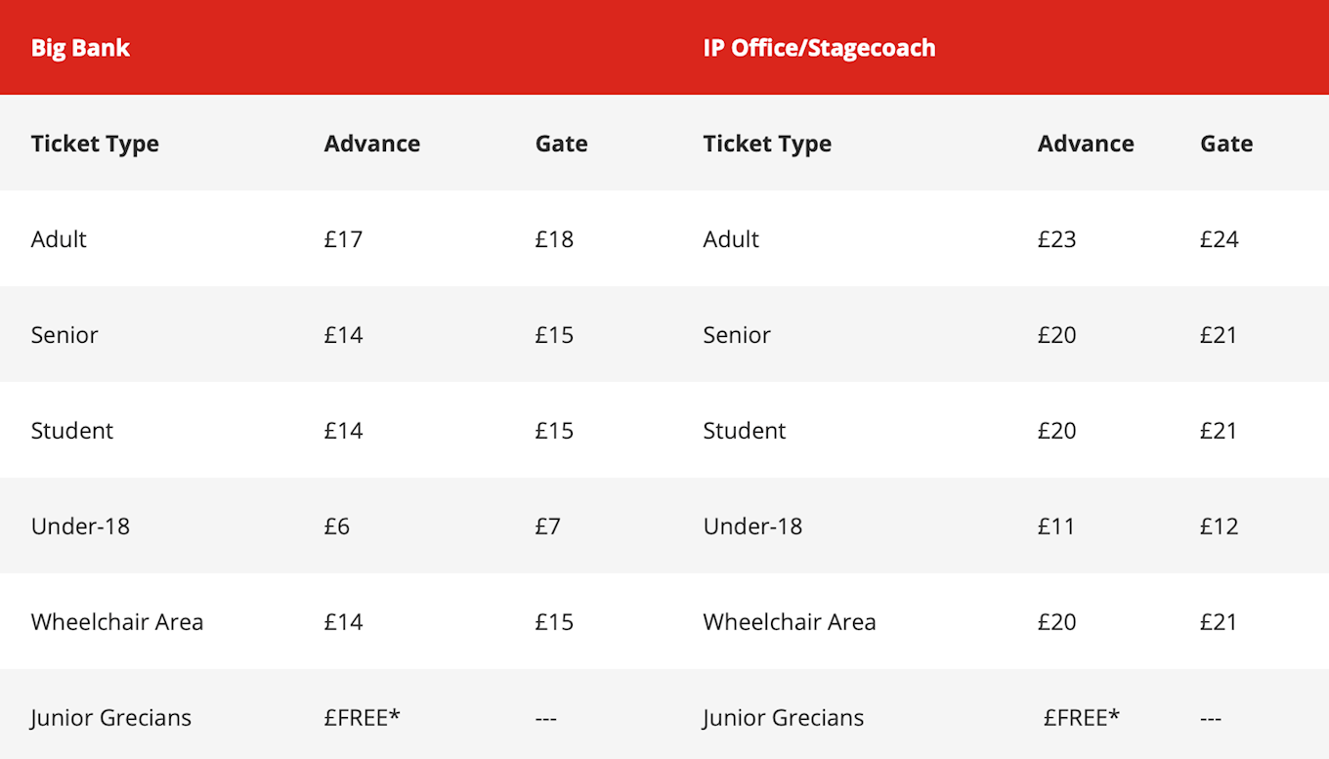1329x759 pixels.
Task: Click the Big Bank Junior Grecians £FREE* price
Action: click(x=363, y=718)
